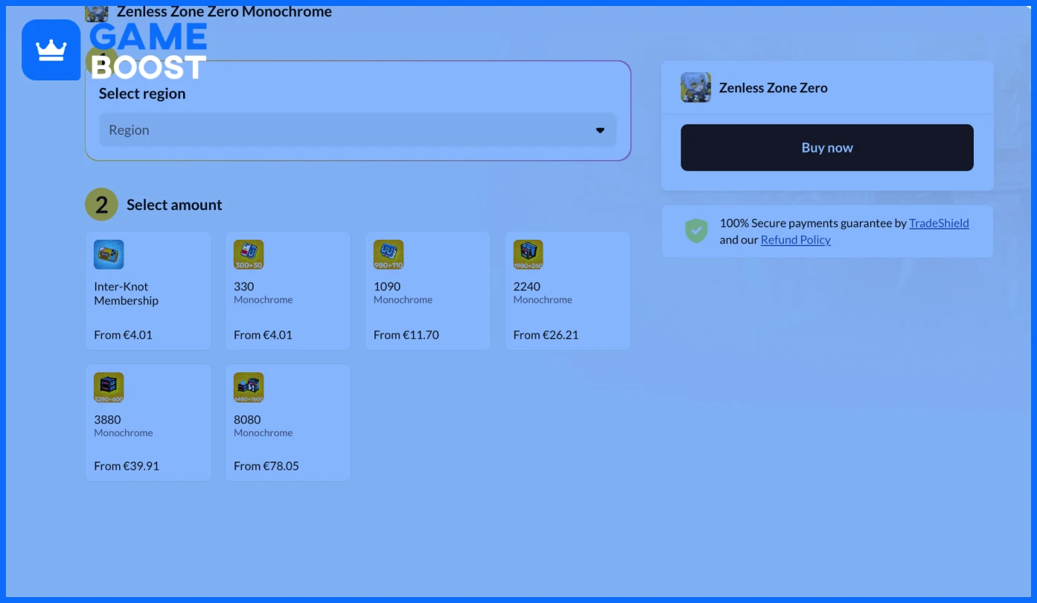The image size is (1037, 603).
Task: Click the Zenless Zone Zero game avatar
Action: pyautogui.click(x=696, y=87)
